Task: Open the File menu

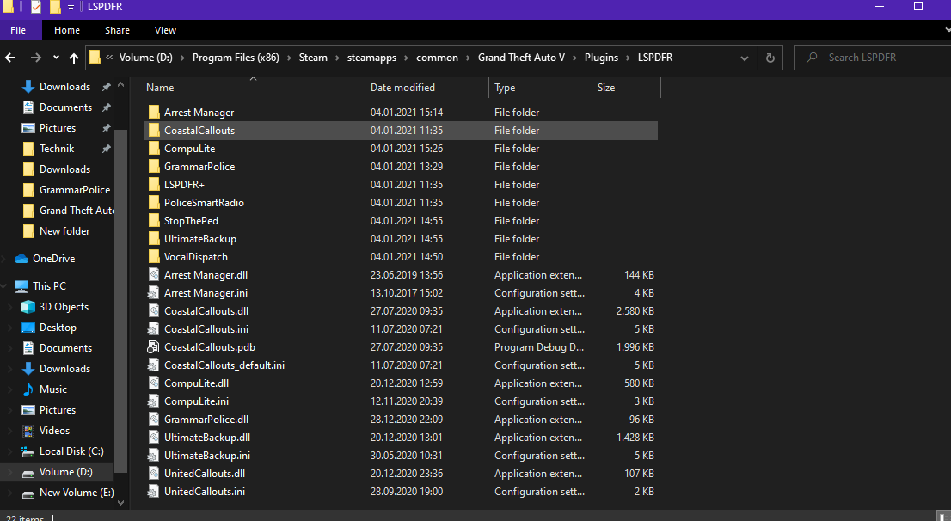Action: [x=18, y=30]
